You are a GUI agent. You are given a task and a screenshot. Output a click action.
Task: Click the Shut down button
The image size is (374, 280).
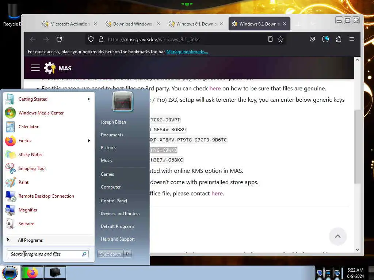tap(110, 254)
